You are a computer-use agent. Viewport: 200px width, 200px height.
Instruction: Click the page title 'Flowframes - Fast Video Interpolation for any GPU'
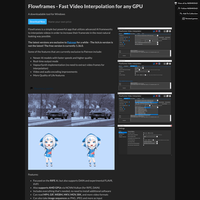pos(85,6)
